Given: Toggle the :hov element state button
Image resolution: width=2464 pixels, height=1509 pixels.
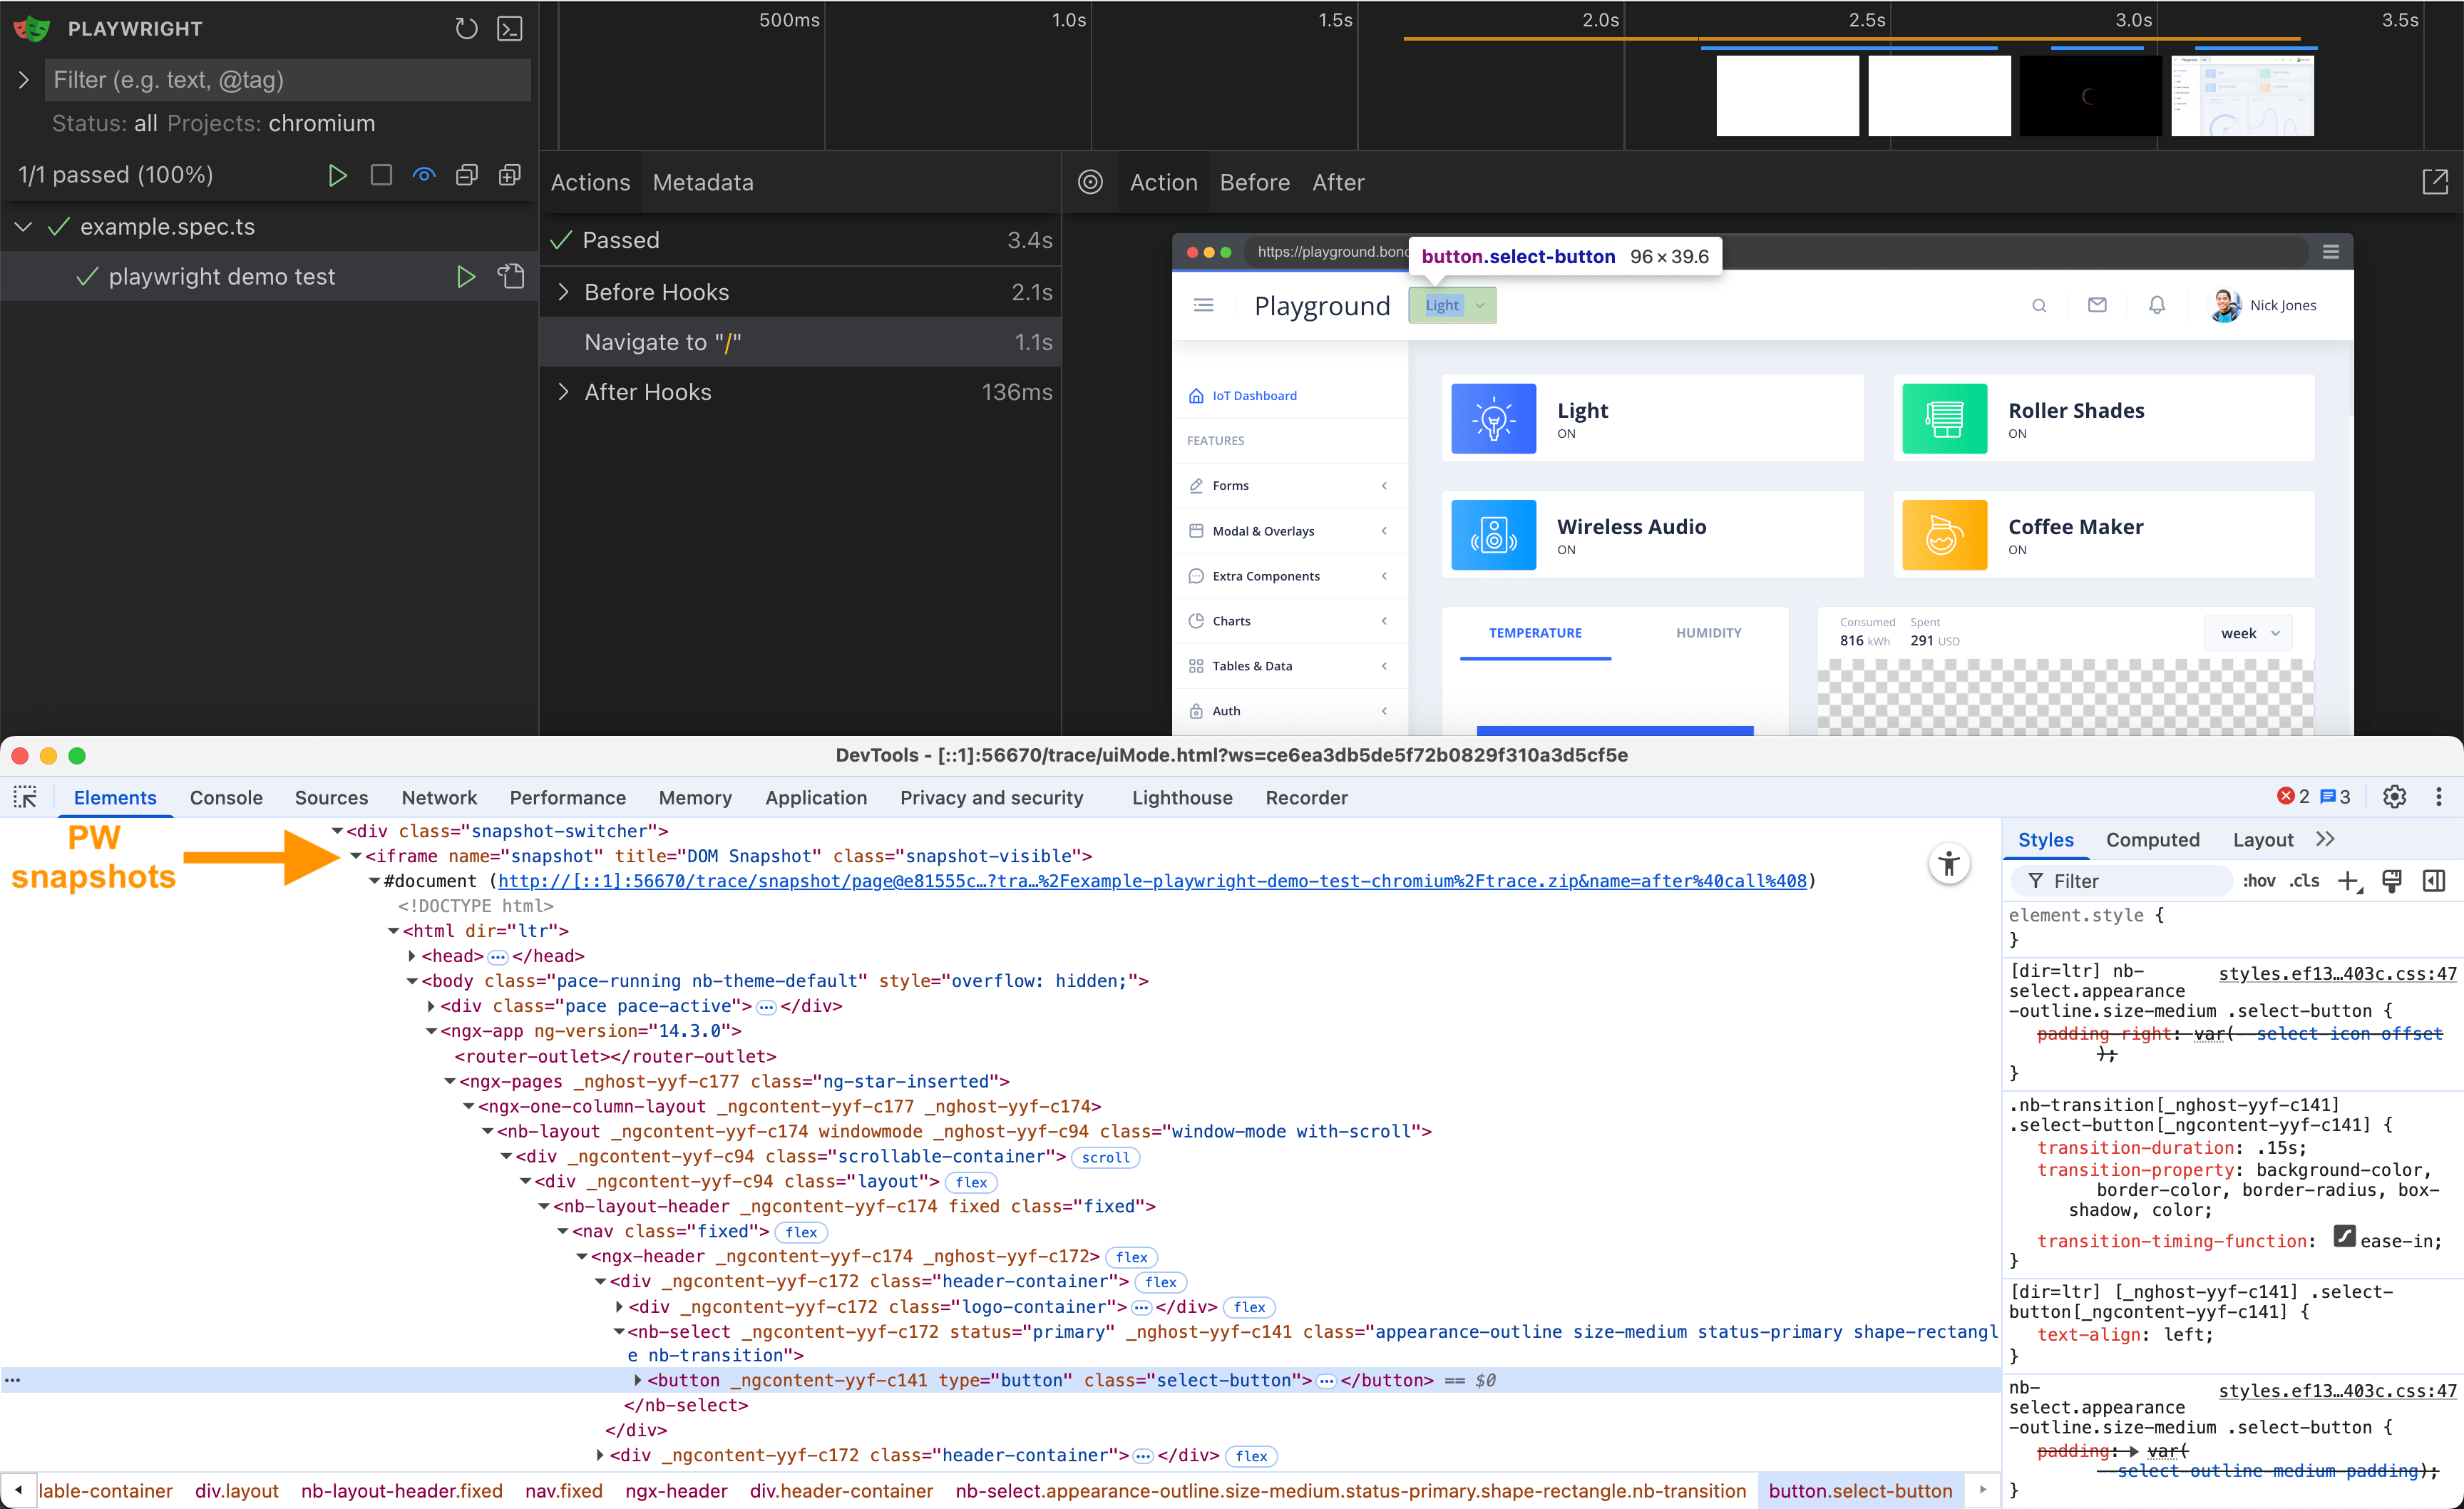Looking at the screenshot, I should coord(2258,881).
